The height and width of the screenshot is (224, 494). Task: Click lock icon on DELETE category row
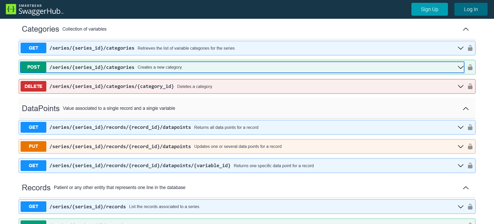(x=470, y=86)
